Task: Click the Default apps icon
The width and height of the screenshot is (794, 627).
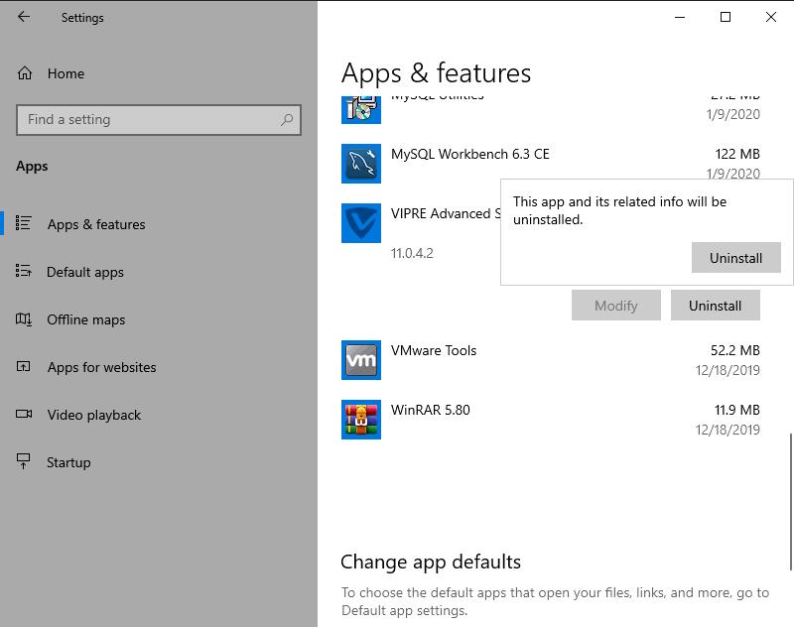Action: 23,271
